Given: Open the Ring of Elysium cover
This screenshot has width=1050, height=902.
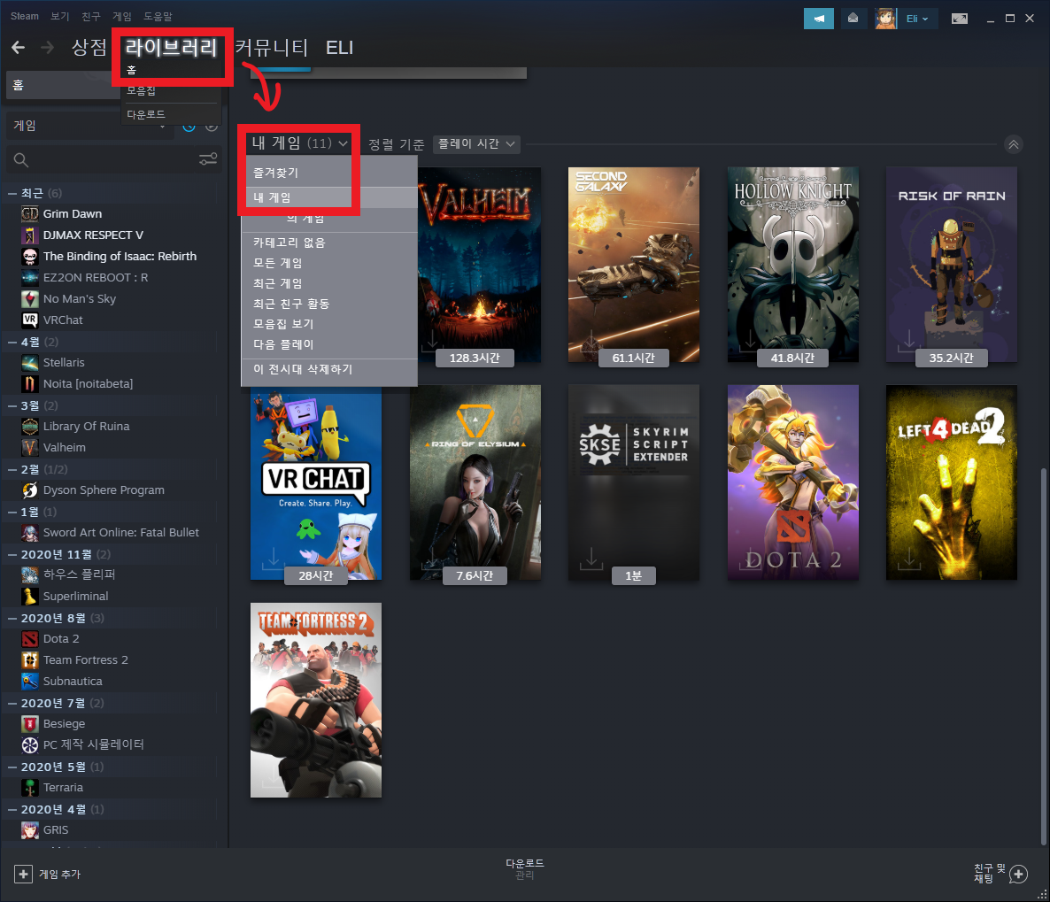Looking at the screenshot, I should point(475,482).
